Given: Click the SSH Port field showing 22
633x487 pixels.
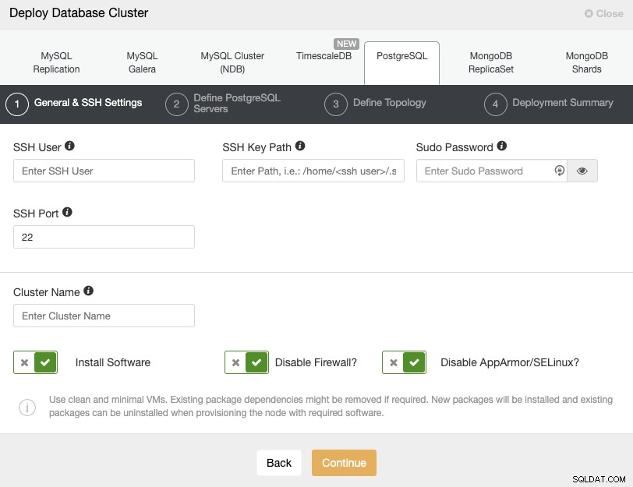Looking at the screenshot, I should point(104,237).
